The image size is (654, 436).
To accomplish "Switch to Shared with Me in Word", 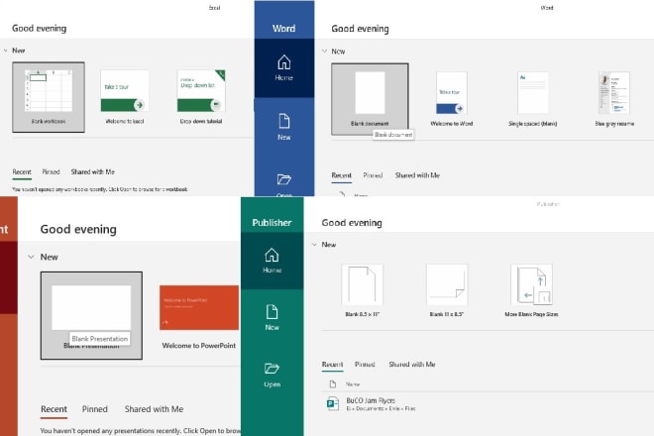I will 417,175.
